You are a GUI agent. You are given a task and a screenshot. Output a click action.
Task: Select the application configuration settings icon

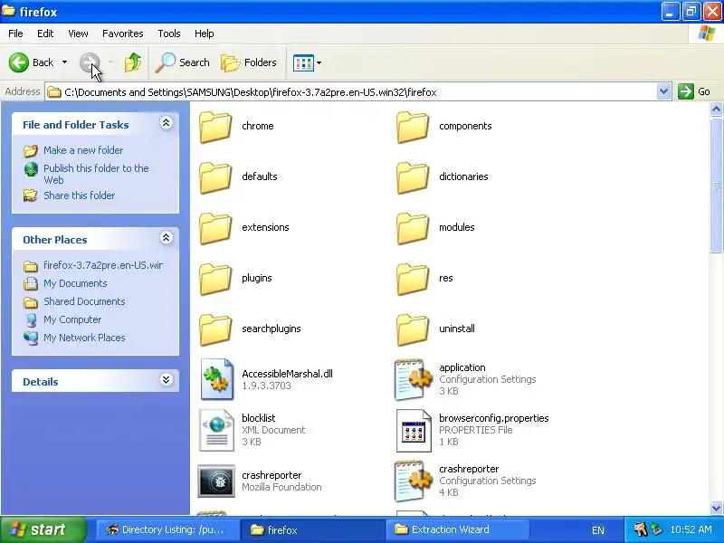(414, 379)
